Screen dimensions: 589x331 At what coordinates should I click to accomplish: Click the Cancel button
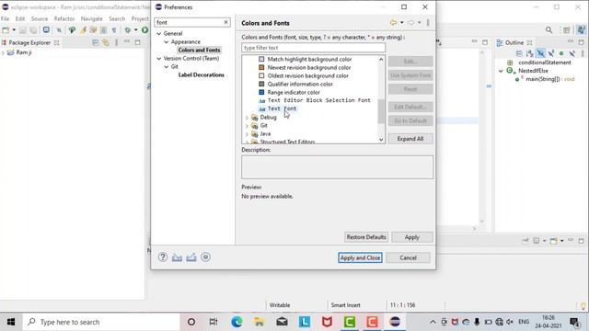[408, 257]
